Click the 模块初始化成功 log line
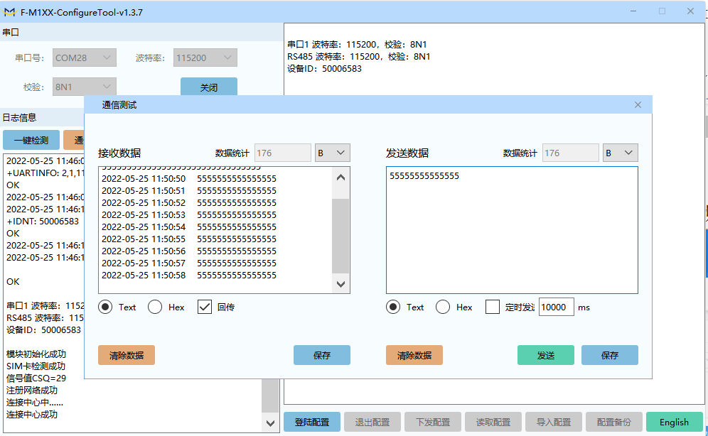 [36, 354]
